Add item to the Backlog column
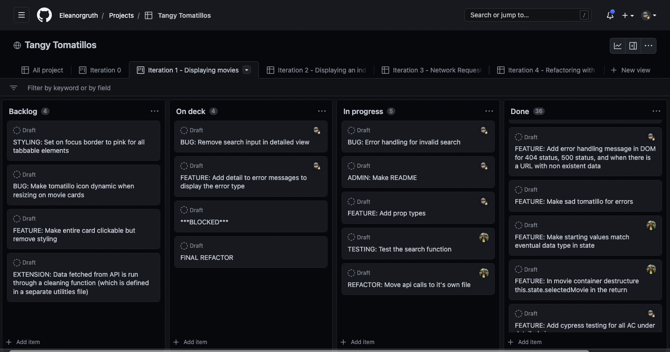Image resolution: width=670 pixels, height=352 pixels. [23, 342]
